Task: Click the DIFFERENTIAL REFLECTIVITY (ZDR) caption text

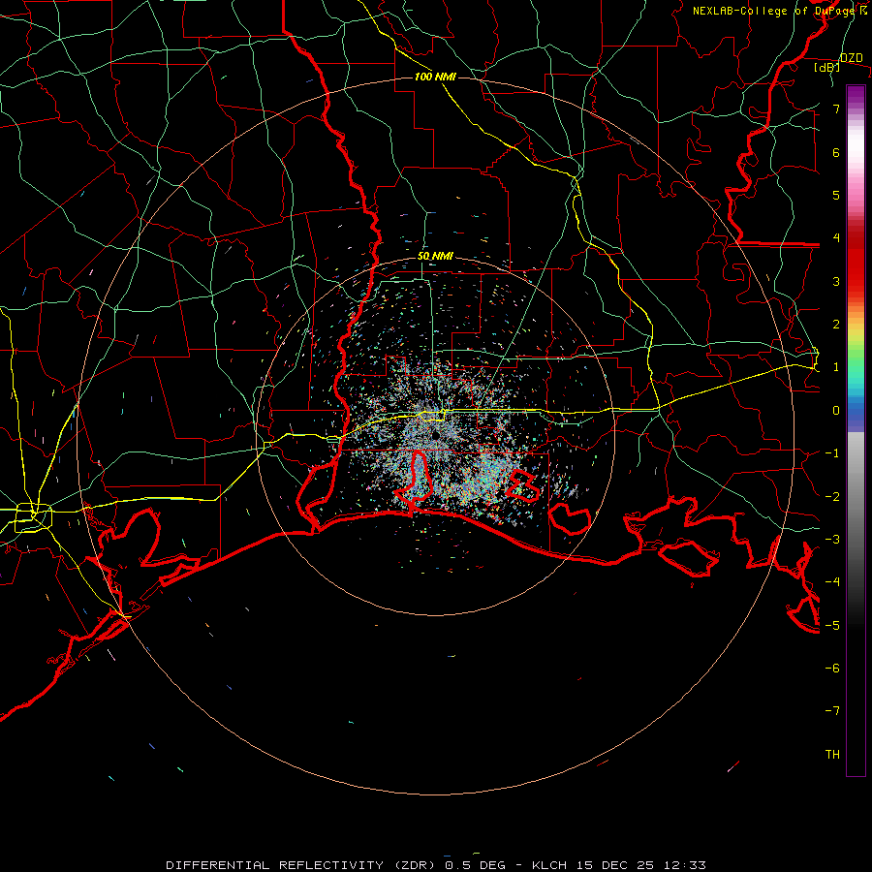Action: (302, 865)
